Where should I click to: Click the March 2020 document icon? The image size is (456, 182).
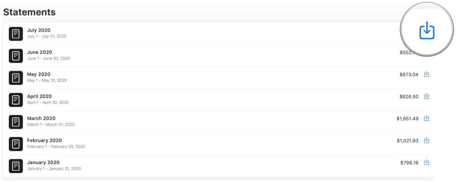coord(16,122)
